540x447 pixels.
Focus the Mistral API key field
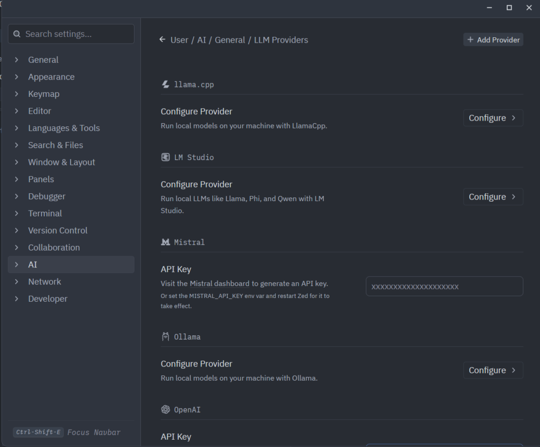click(444, 286)
